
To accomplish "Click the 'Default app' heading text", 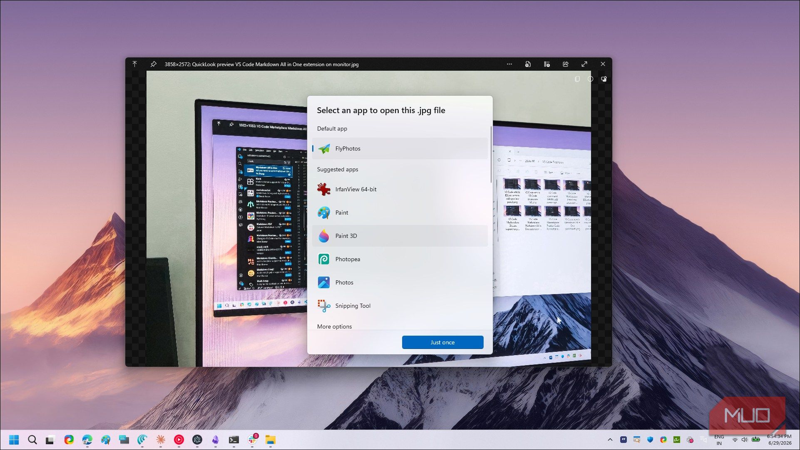I will [x=332, y=129].
